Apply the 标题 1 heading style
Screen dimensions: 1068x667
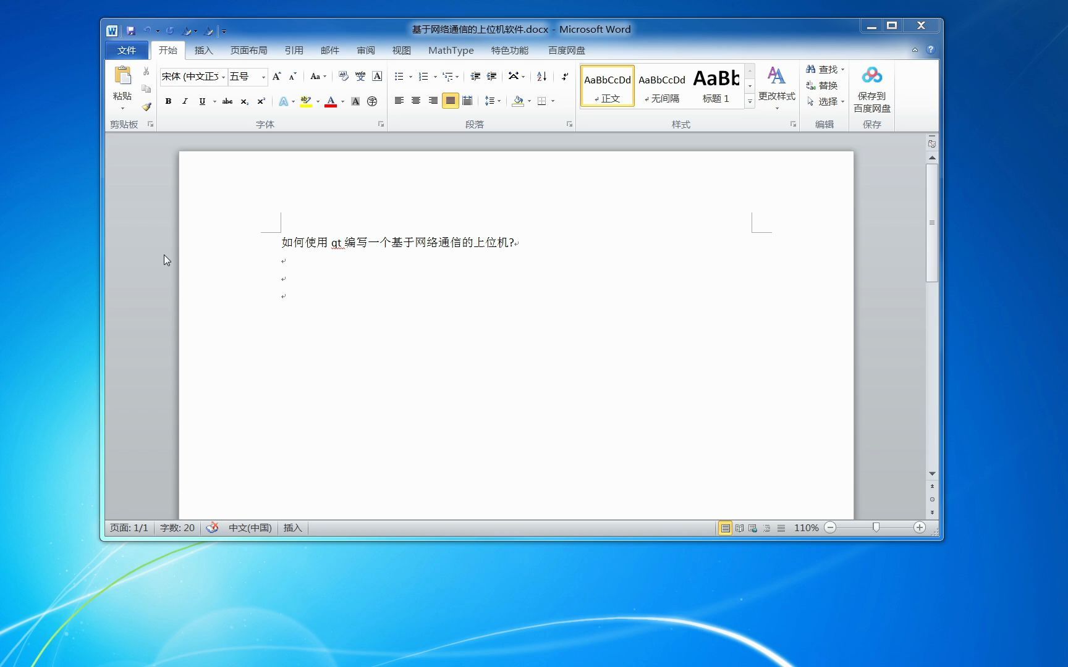pos(716,86)
